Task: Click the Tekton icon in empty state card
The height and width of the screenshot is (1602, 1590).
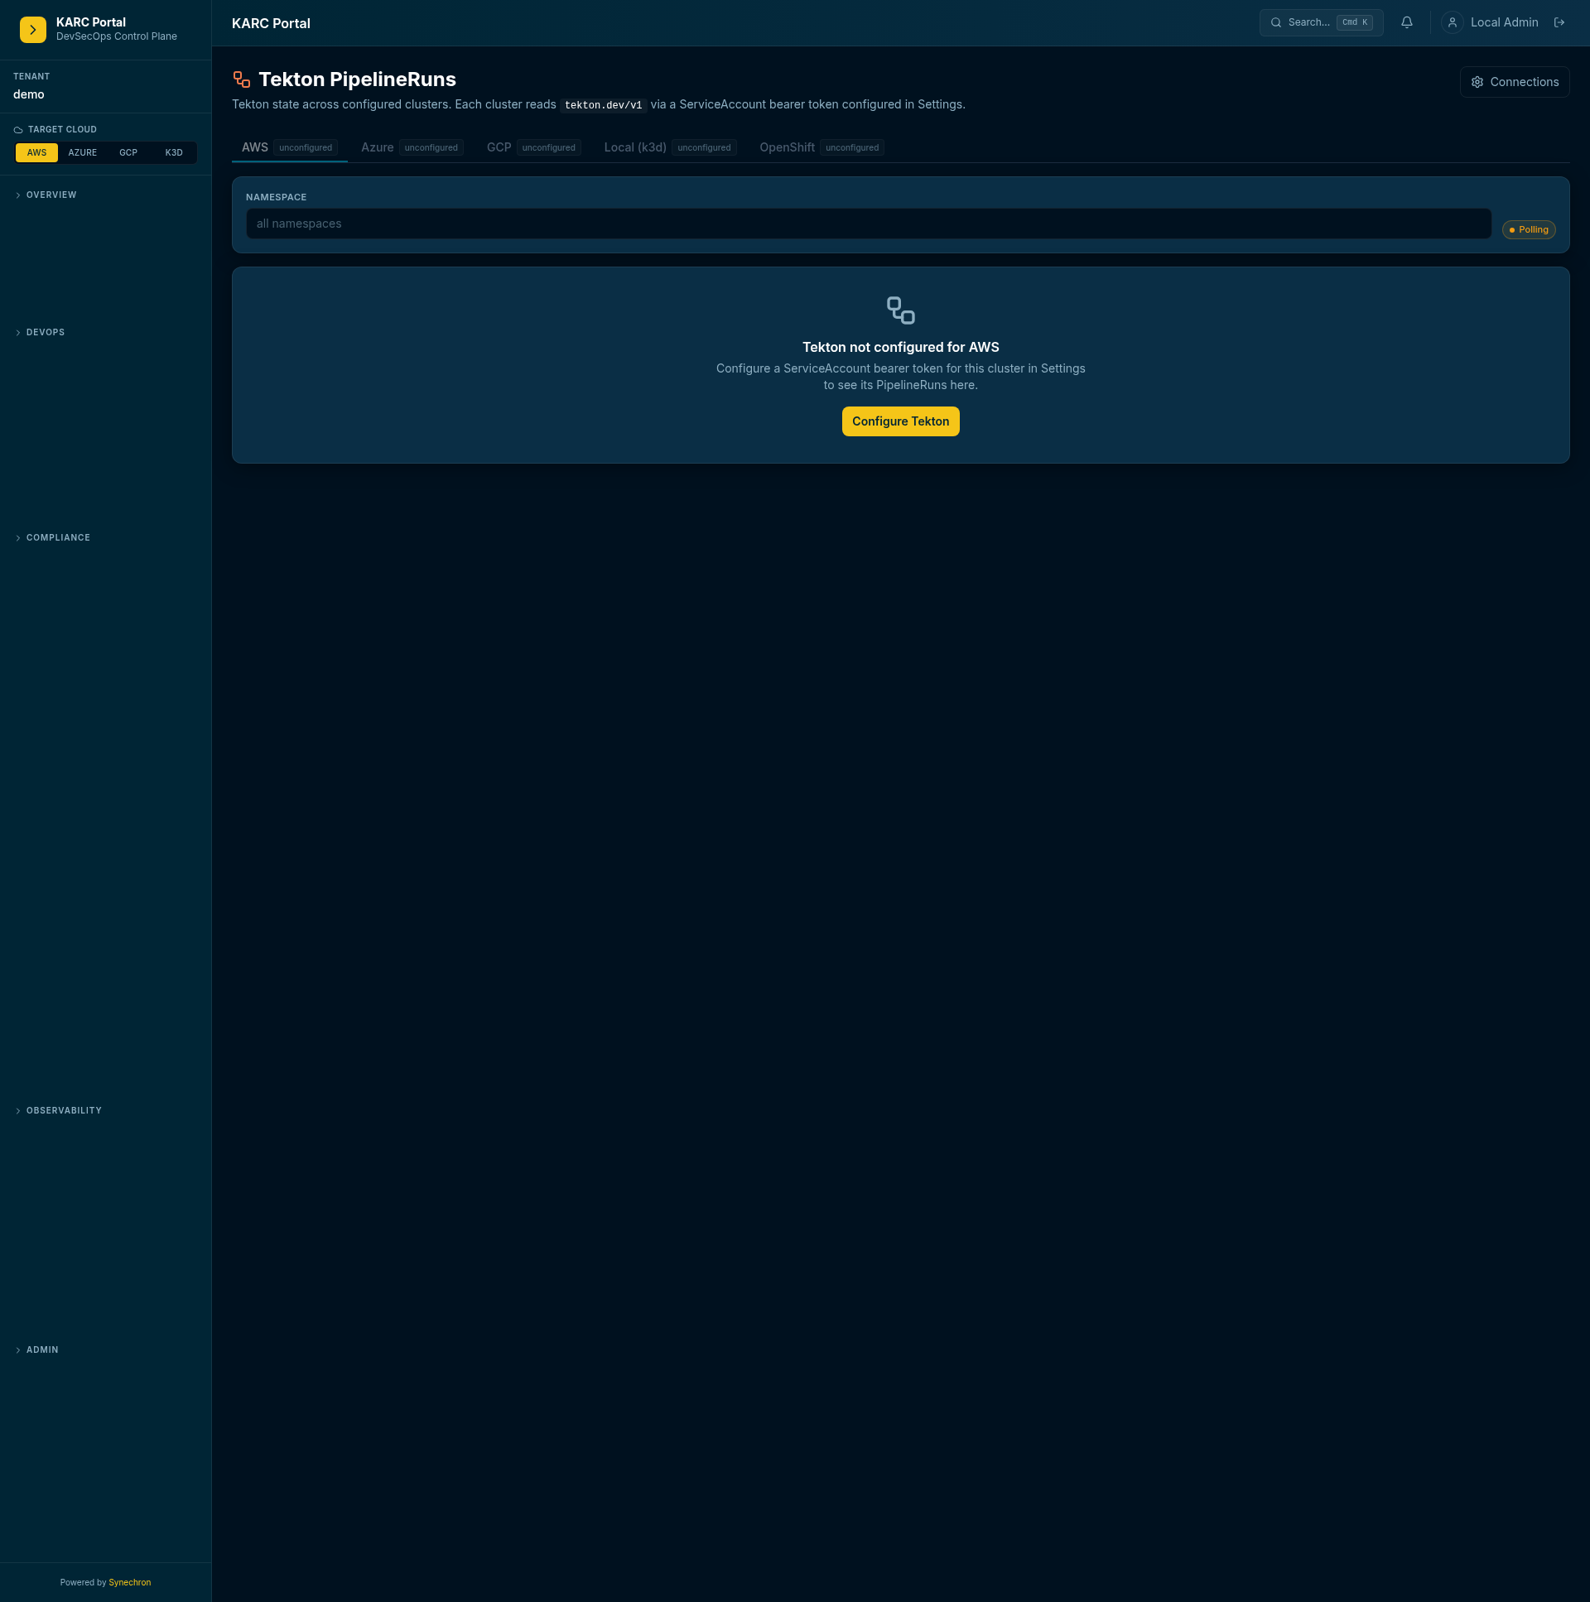Action: pos(901,310)
